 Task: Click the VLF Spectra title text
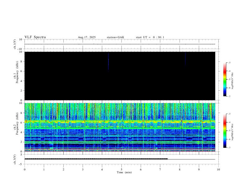[x=35, y=37]
